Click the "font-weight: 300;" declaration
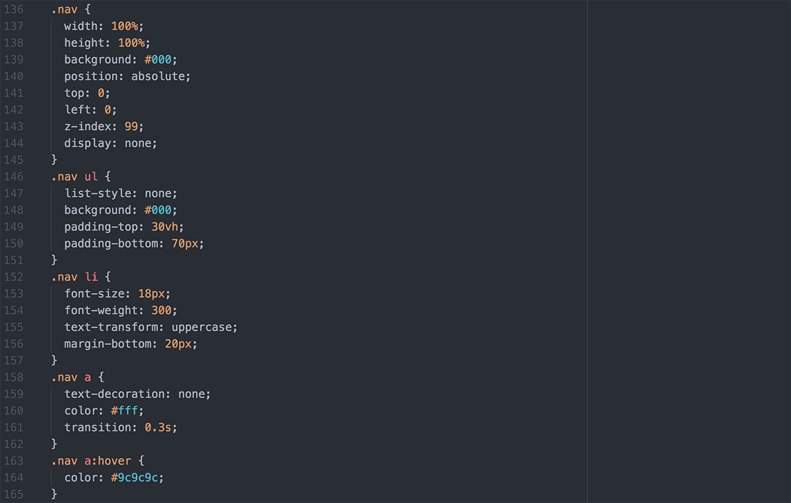 [x=121, y=311]
